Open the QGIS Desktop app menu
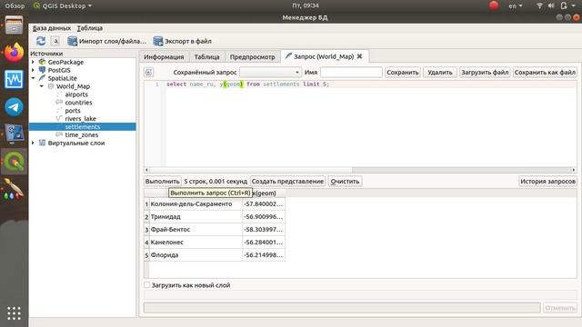Screen dimensions: 582x327 (x=63, y=5)
